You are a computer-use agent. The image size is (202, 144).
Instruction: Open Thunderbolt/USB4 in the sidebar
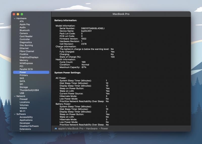pyautogui.click(x=29, y=90)
